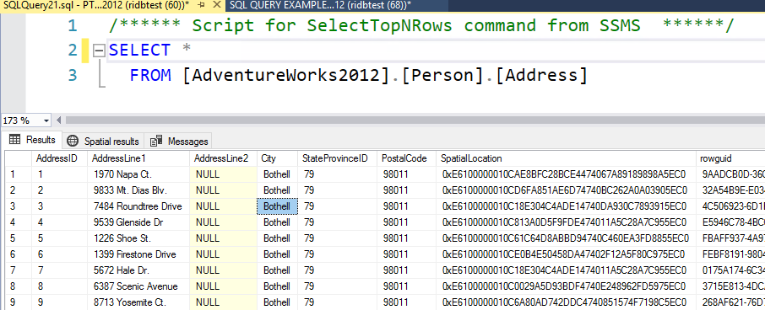Open the 173 % zoom dropdown

(x=46, y=120)
